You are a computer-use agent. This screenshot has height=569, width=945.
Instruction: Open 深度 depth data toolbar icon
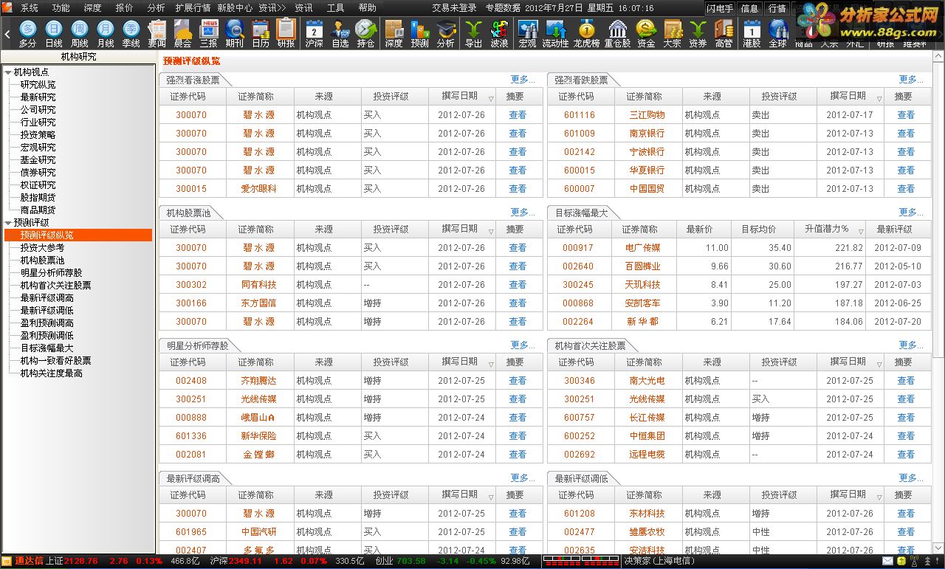pyautogui.click(x=394, y=33)
